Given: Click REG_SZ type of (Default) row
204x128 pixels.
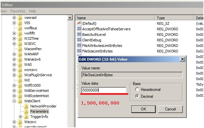Looking at the screenshot, I should 163,23.
